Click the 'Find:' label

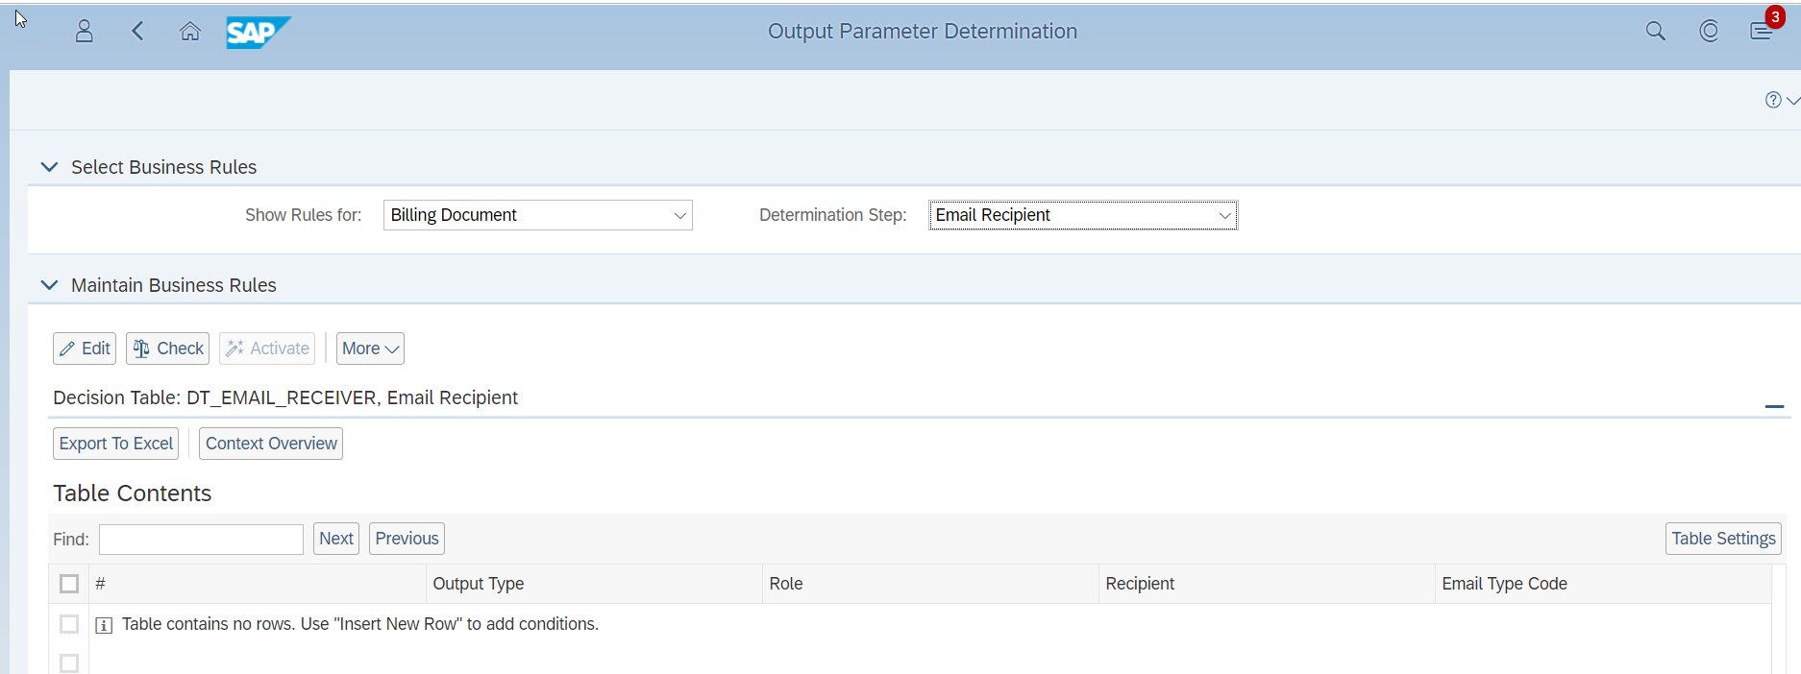(x=71, y=540)
